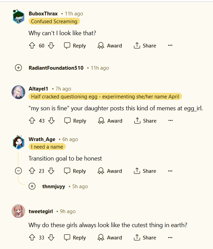Collapse Wrath_Age's comment thread
213x249 pixels.
click(18, 171)
